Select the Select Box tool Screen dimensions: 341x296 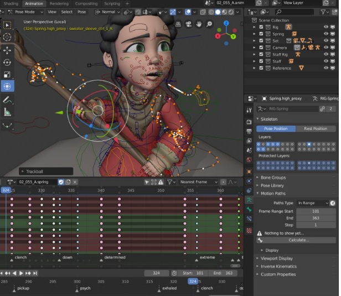7,25
